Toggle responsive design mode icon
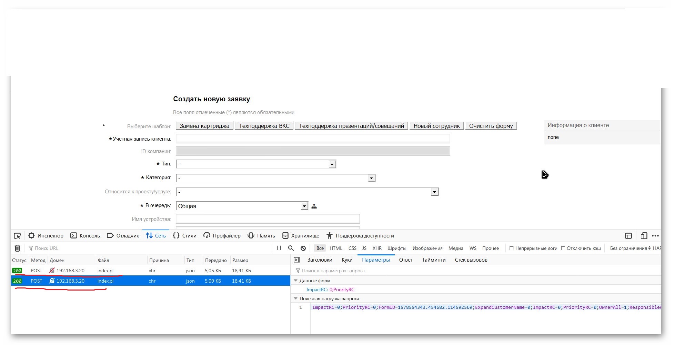 pos(644,236)
